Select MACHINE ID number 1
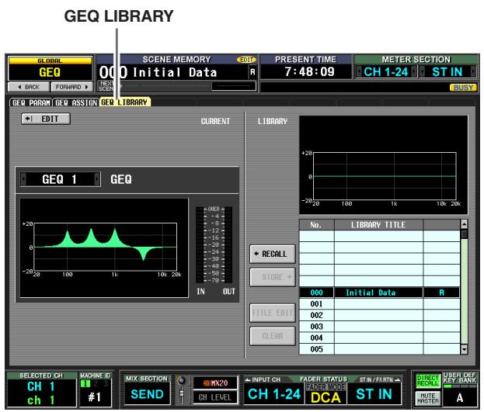This screenshot has height=412, width=484. point(85,383)
